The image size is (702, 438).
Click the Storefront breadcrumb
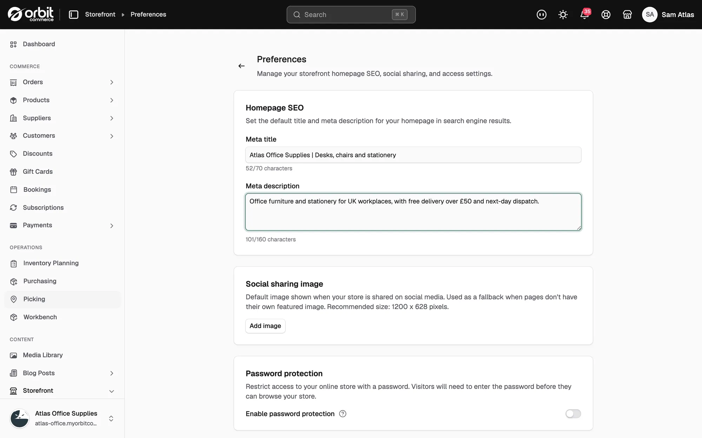[100, 14]
